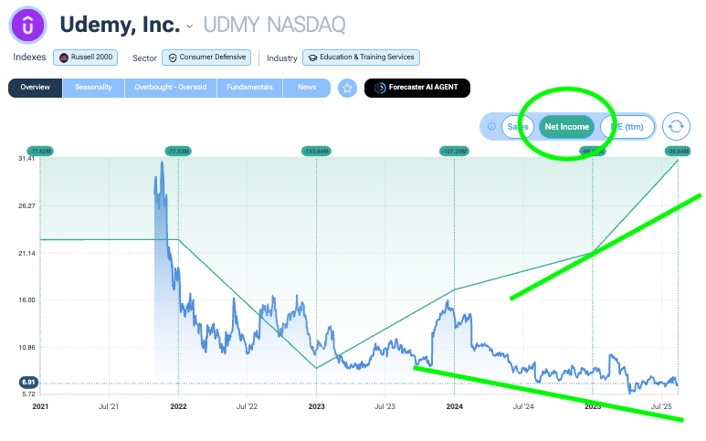Click the refresh chart circular arrows icon
The image size is (706, 441).
pos(676,126)
